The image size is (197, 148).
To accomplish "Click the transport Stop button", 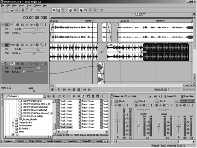I will tap(78, 90).
